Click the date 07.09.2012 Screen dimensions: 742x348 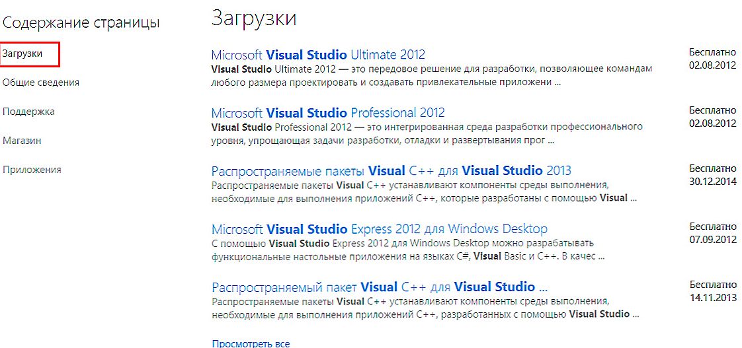[713, 240]
